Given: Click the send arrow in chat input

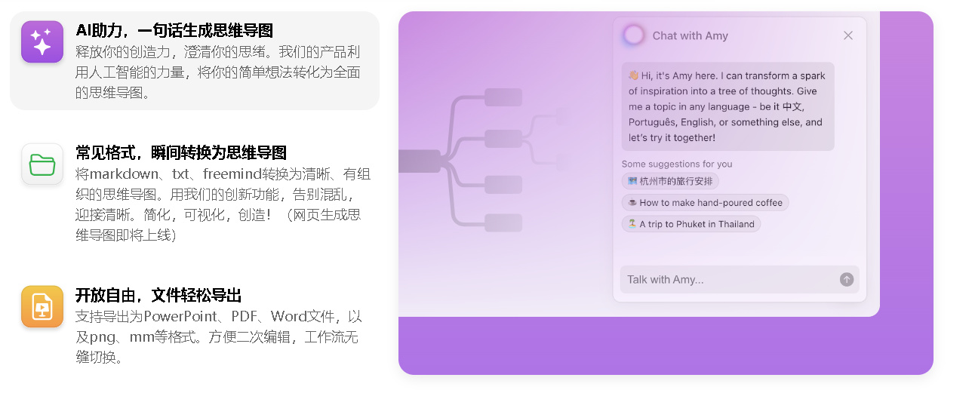Looking at the screenshot, I should coord(847,280).
